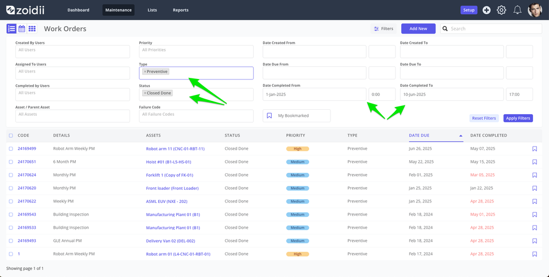Switch to list view icon
The height and width of the screenshot is (277, 549).
pos(11,29)
